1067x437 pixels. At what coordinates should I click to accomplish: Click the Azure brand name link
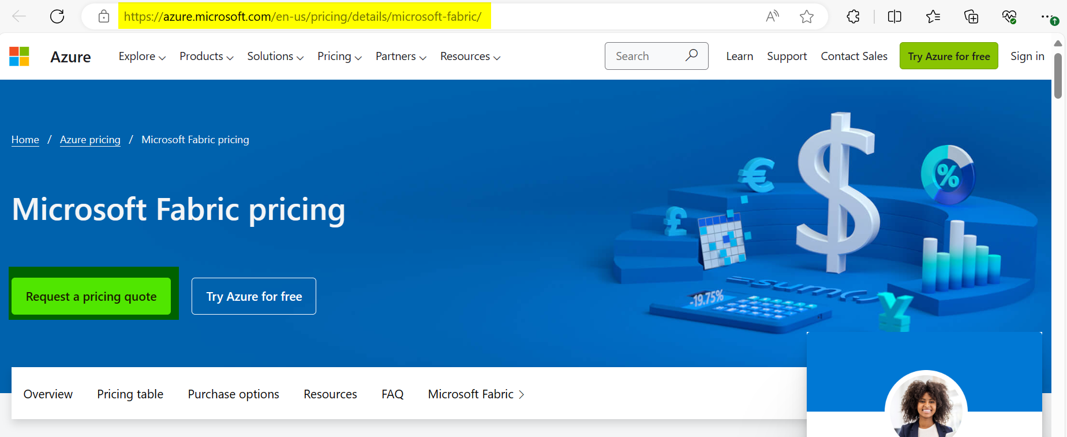[70, 57]
